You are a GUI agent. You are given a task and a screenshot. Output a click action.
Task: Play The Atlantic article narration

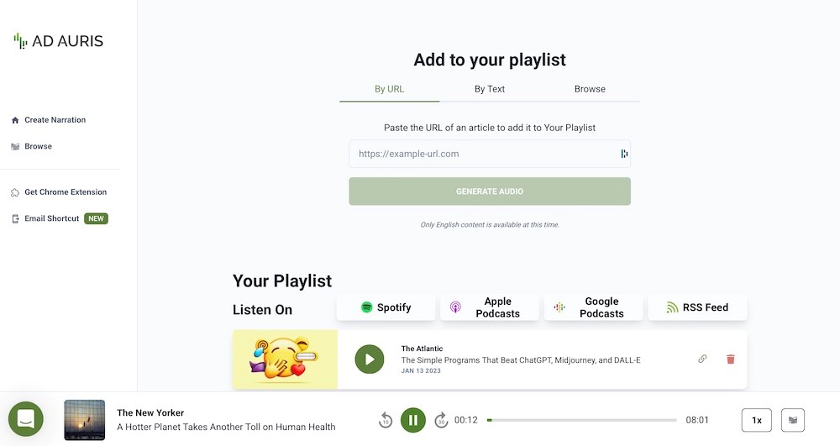(x=369, y=359)
